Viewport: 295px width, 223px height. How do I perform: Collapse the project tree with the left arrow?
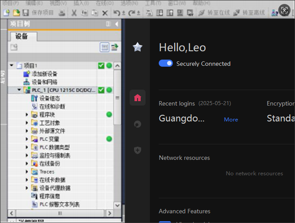pyautogui.click(x=117, y=24)
